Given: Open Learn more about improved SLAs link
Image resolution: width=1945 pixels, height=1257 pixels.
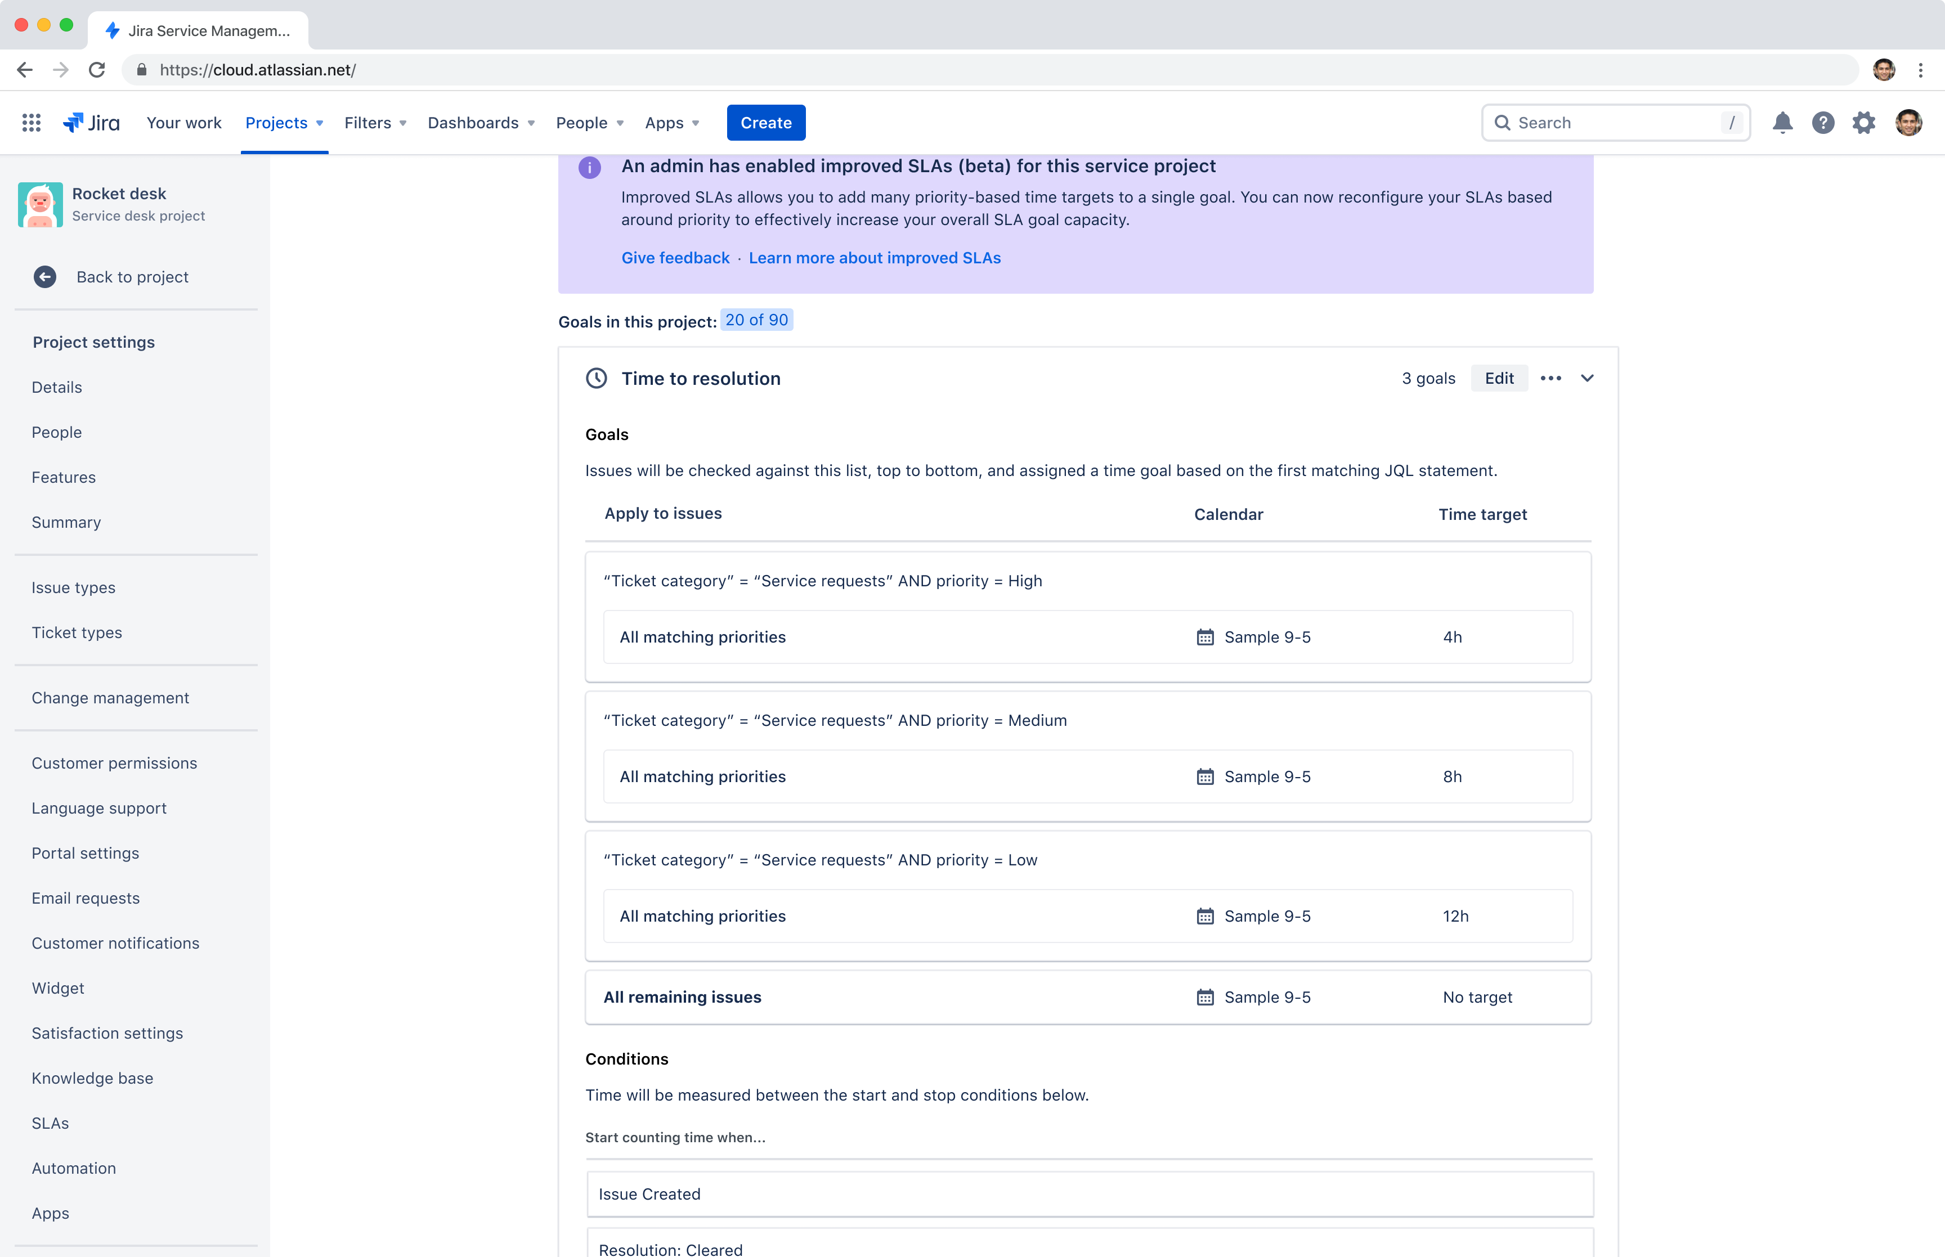Looking at the screenshot, I should click(874, 258).
